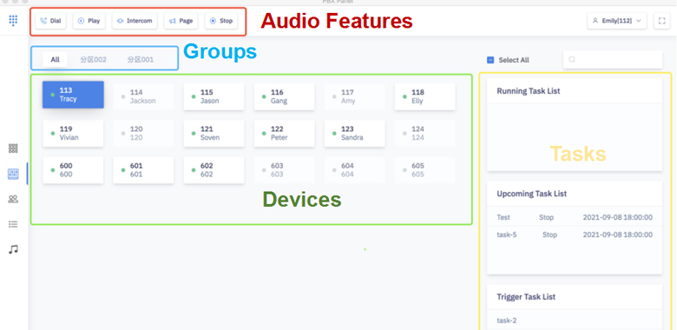Click the Upcoming Task List heading
This screenshot has width=677, height=330.
(x=532, y=194)
